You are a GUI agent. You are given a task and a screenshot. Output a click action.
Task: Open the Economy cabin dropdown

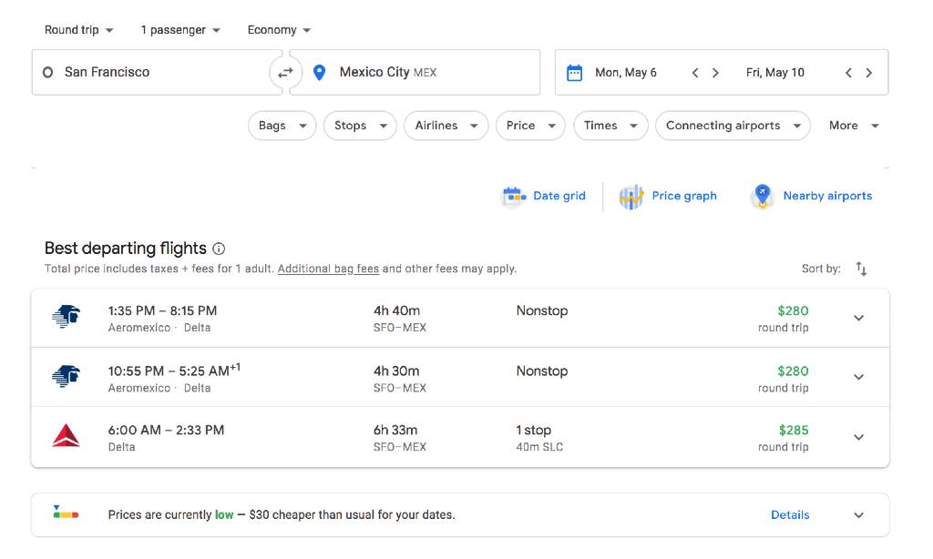click(x=278, y=29)
